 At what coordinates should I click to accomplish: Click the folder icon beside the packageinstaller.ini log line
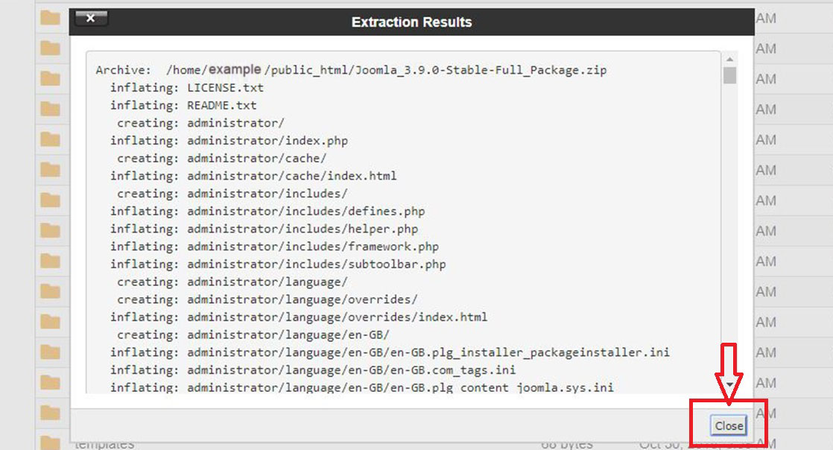coord(50,352)
